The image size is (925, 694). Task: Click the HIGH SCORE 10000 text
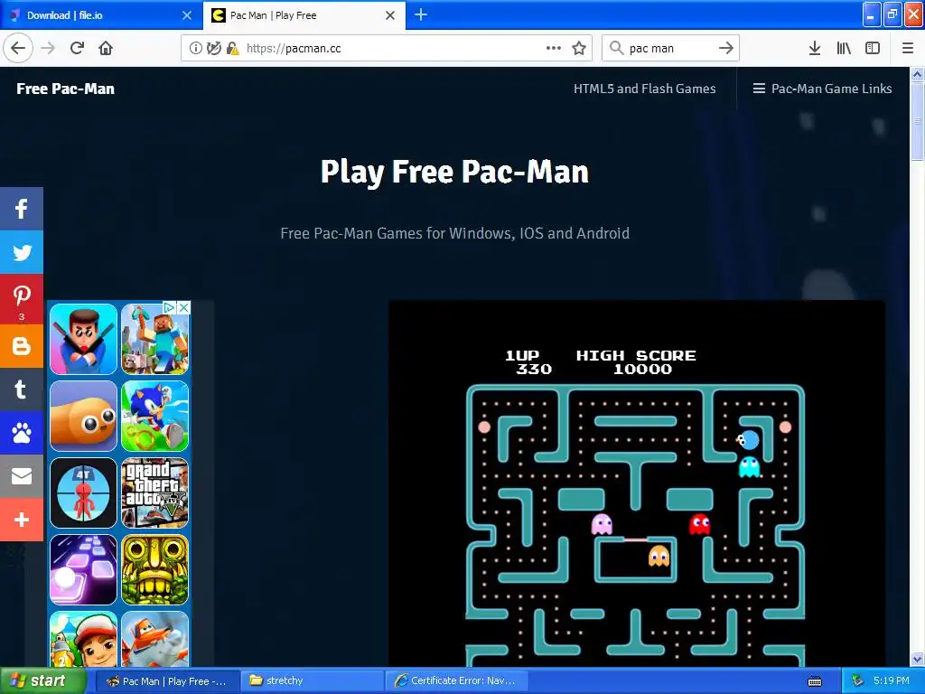[636, 362]
